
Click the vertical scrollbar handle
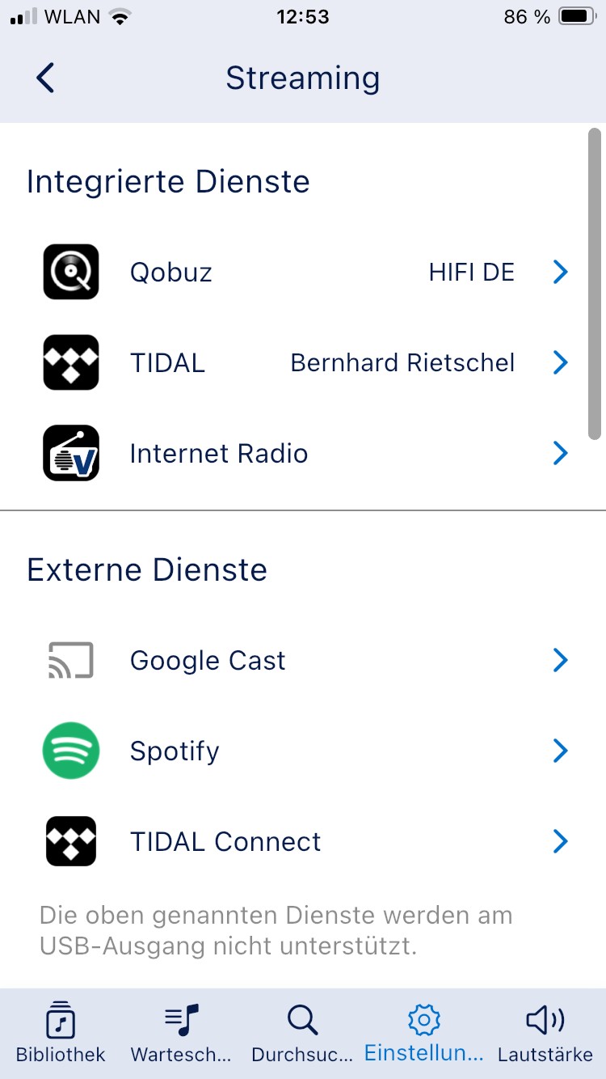[x=595, y=283]
